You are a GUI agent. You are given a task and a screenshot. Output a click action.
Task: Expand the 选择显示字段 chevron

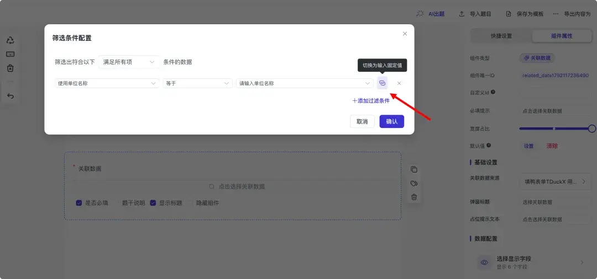(582, 262)
